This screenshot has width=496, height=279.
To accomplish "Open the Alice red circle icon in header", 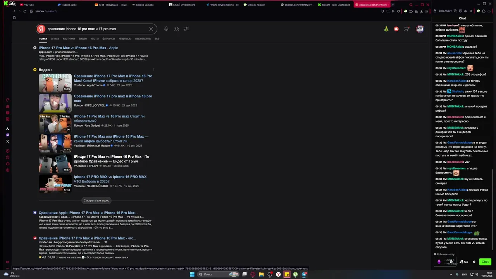I will point(396,29).
